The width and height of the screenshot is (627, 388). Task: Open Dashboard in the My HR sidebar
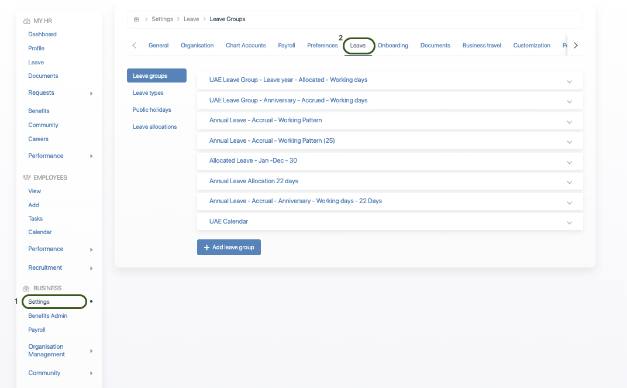[42, 35]
